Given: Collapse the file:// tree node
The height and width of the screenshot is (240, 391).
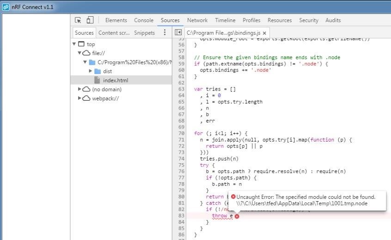Looking at the screenshot, I should coord(79,53).
